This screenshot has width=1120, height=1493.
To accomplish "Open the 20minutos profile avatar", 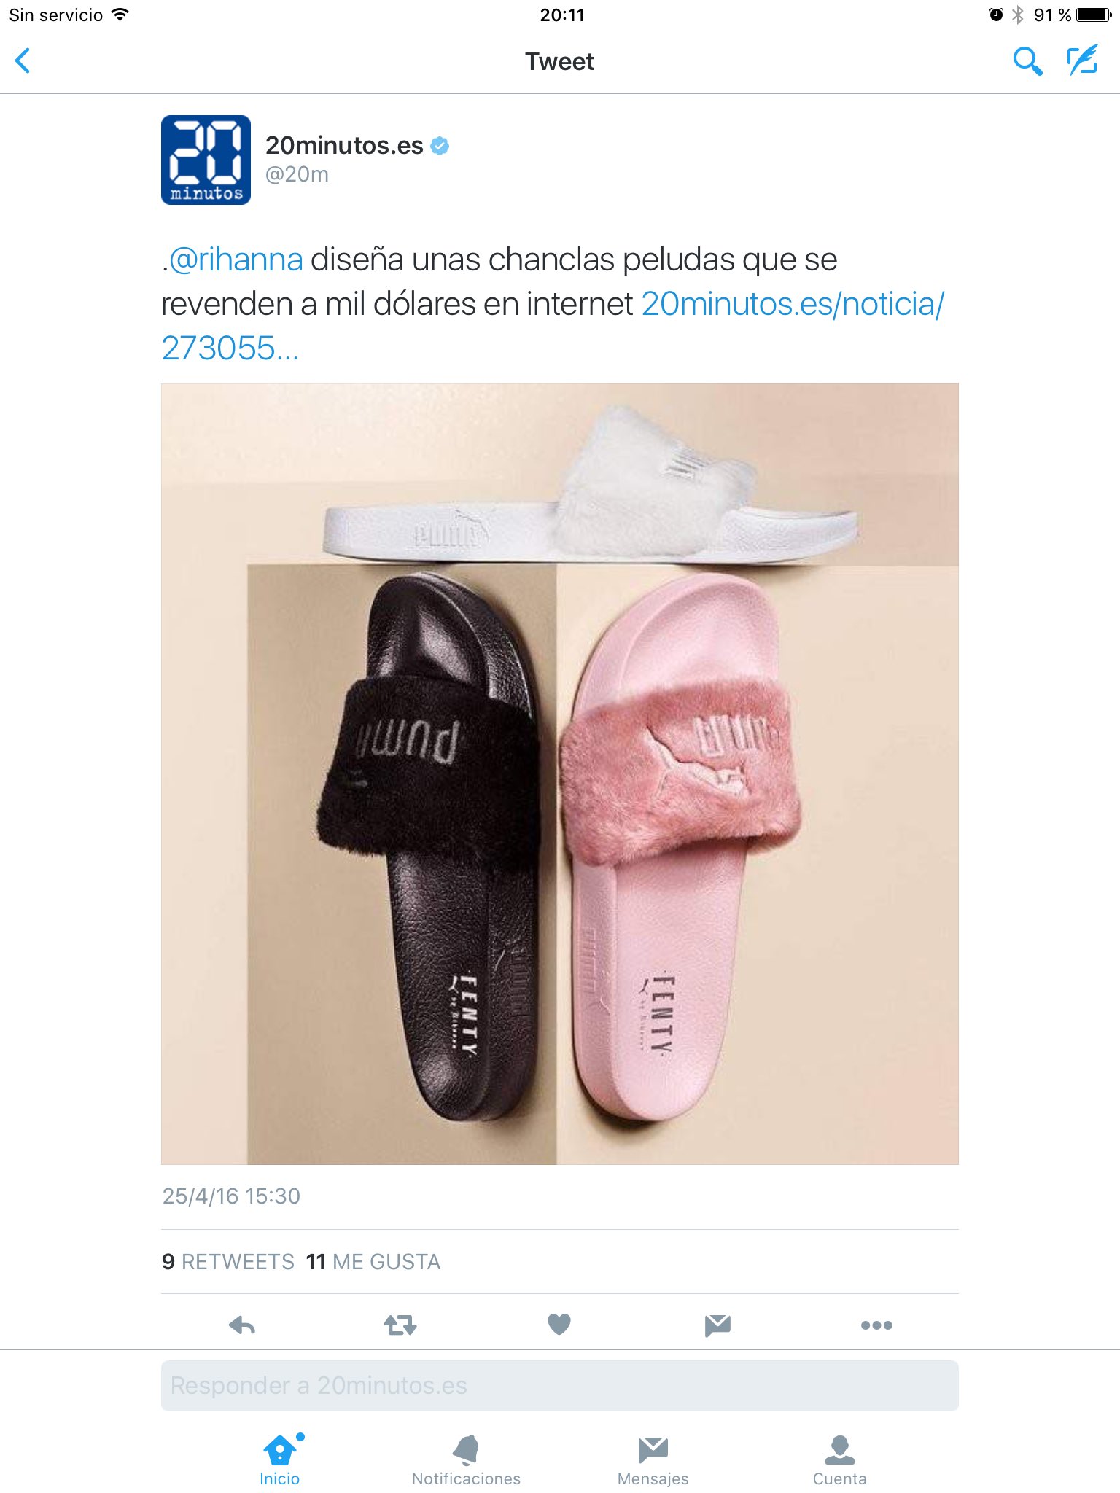I will coord(206,160).
